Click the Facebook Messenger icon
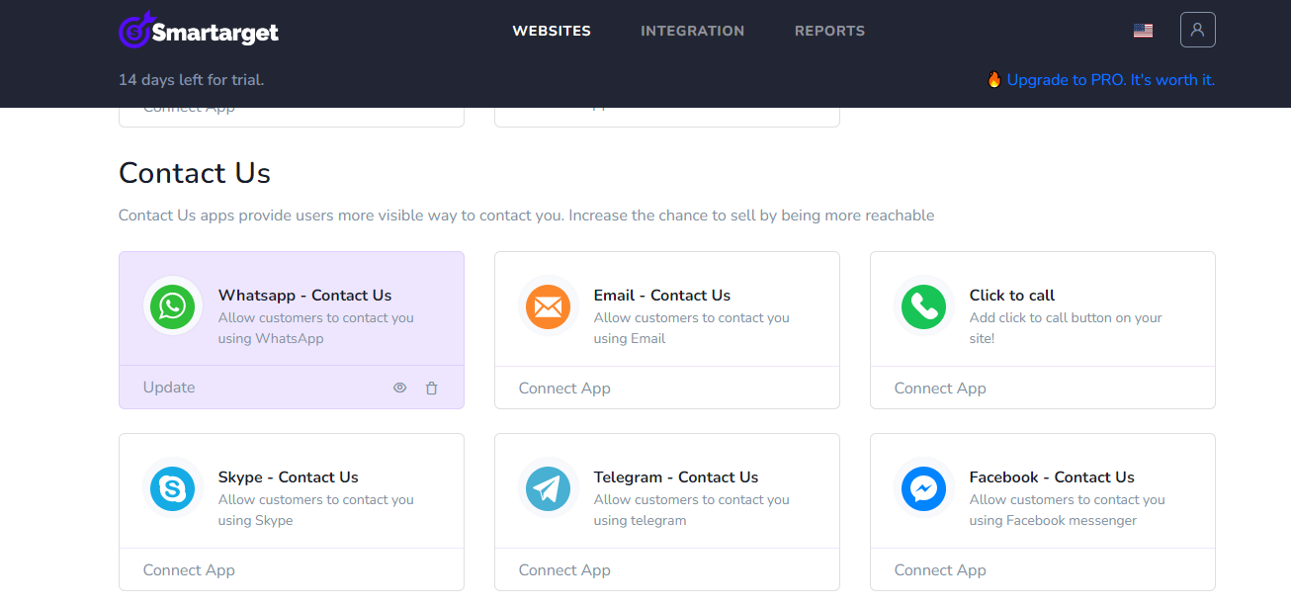This screenshot has width=1291, height=605. click(924, 488)
